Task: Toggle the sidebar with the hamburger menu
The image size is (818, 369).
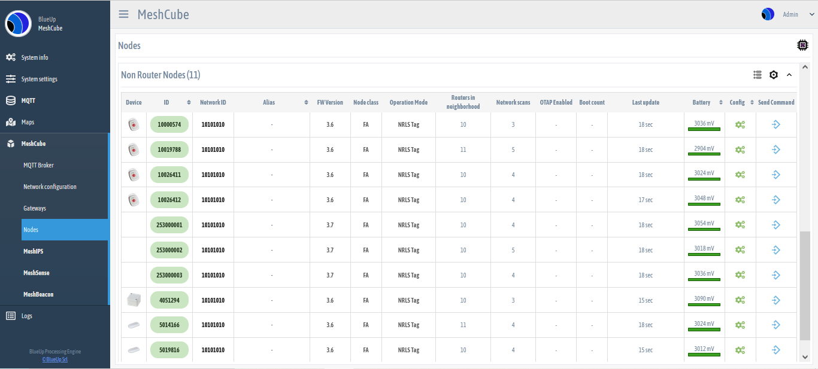Action: 123,14
